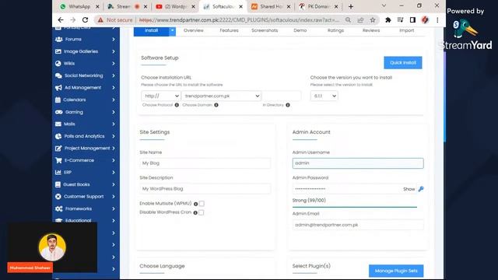Image resolution: width=498 pixels, height=280 pixels.
Task: Open the Gaming controller icon
Action: [x=59, y=112]
